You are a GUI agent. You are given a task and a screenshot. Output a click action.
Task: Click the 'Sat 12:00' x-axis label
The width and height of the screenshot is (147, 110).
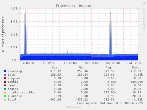134,63
